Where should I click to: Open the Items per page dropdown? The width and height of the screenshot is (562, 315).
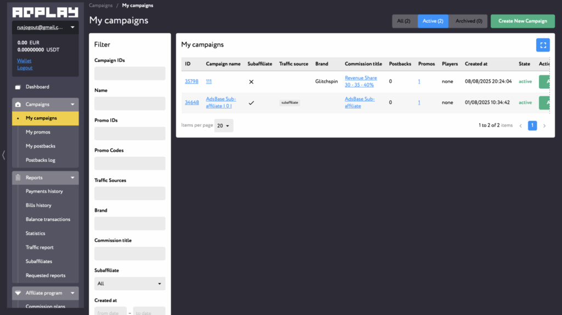[223, 126]
